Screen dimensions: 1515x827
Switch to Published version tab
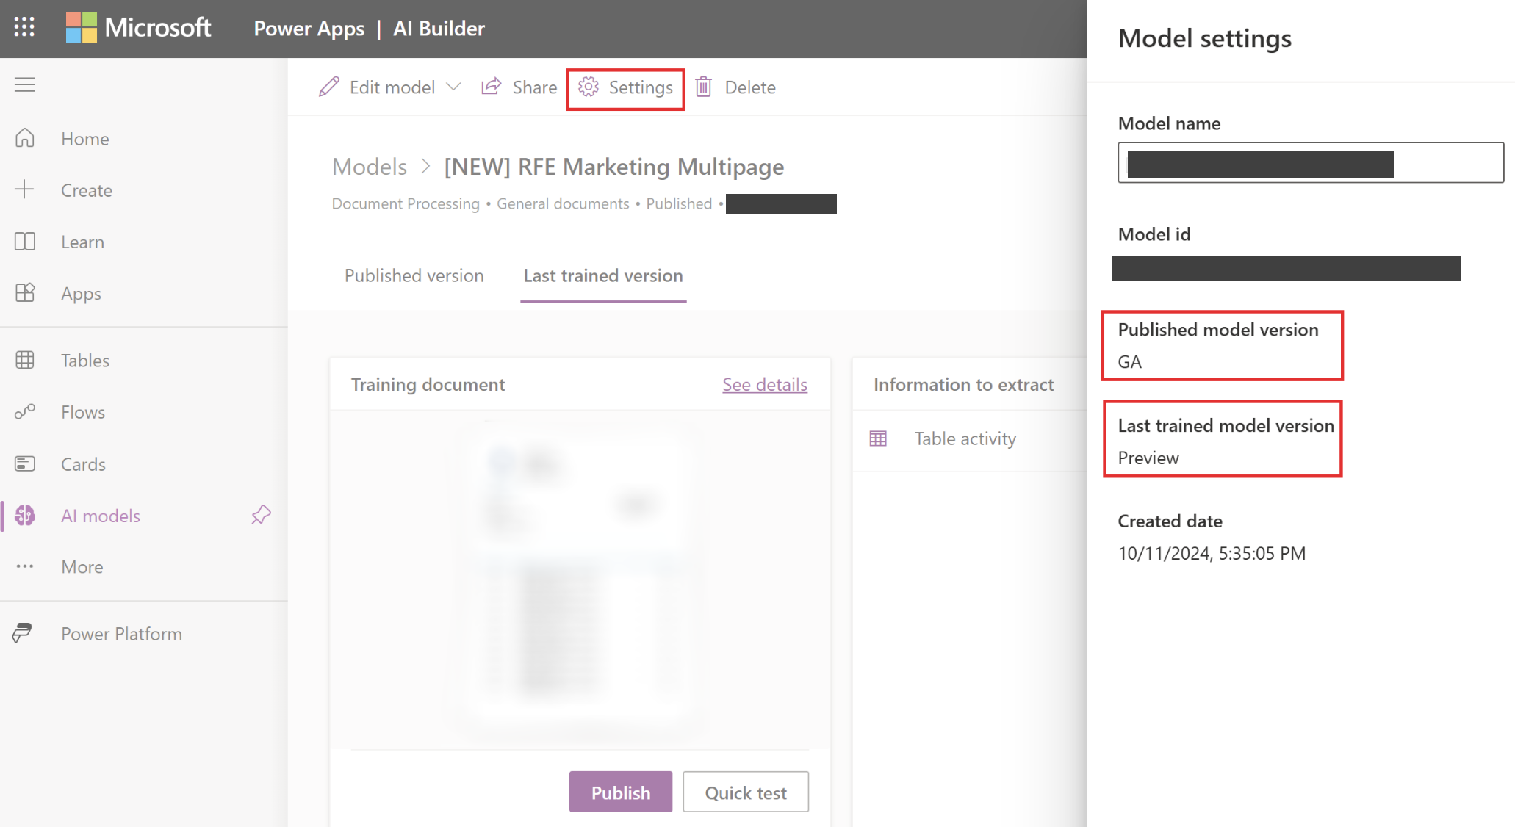(x=414, y=275)
